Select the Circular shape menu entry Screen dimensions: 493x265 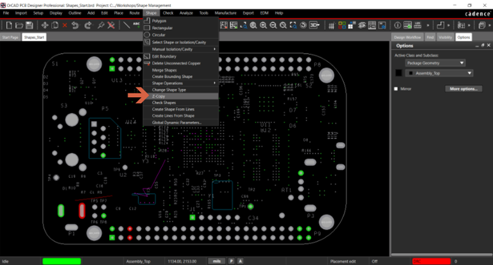(181, 35)
